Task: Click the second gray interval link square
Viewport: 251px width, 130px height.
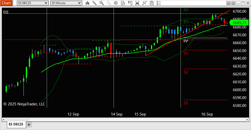Action: tap(233, 3)
